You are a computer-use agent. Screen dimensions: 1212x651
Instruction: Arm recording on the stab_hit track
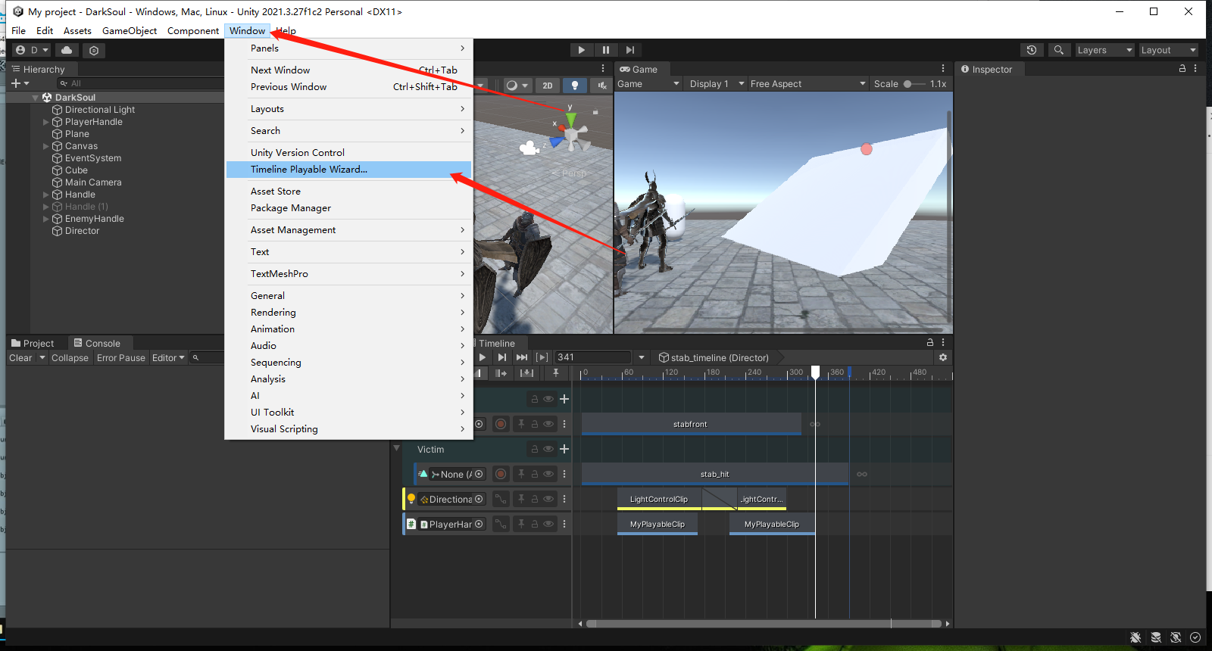click(x=501, y=474)
